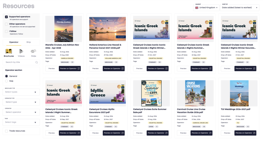Click the Resources page heading

[18, 6]
